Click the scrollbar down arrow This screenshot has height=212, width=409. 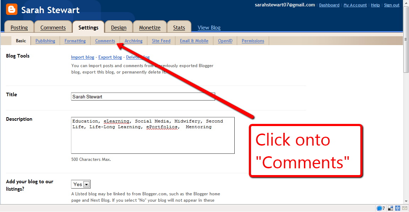click(406, 201)
